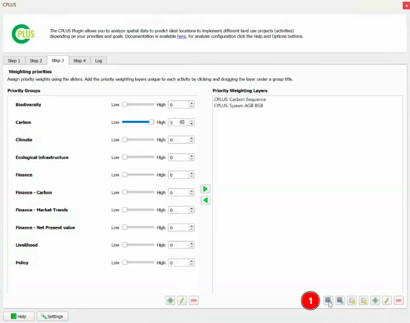Viewport: 410px width, 323px height.
Task: Click the grid icon beside red marker 1
Action: coord(328,301)
